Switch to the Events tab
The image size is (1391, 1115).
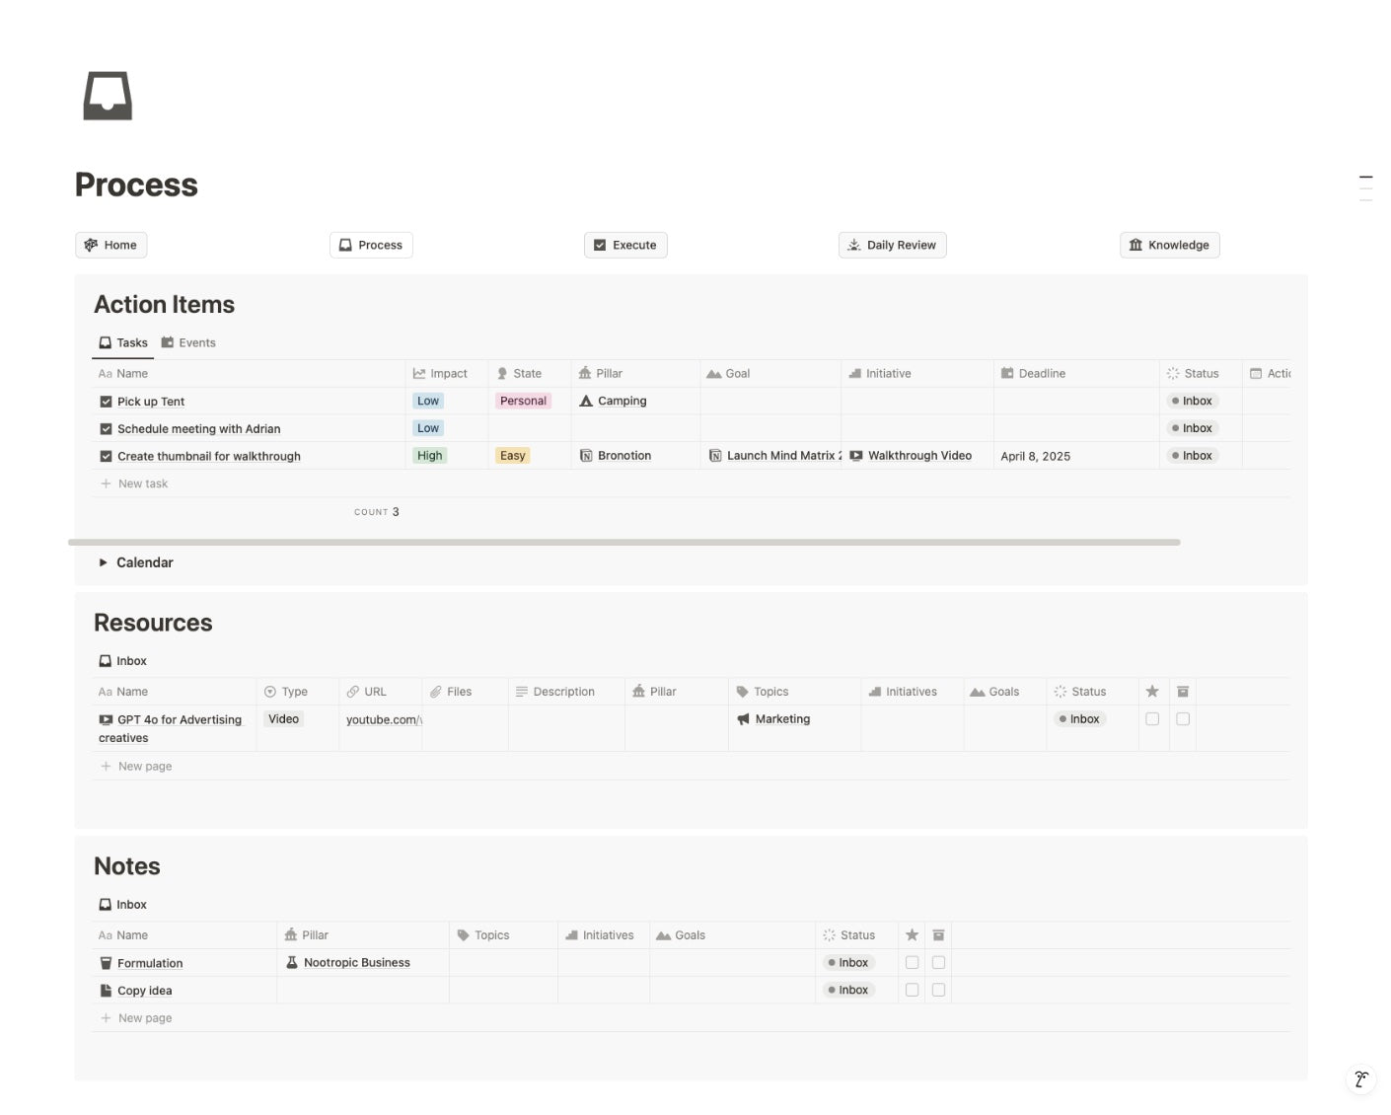(188, 343)
